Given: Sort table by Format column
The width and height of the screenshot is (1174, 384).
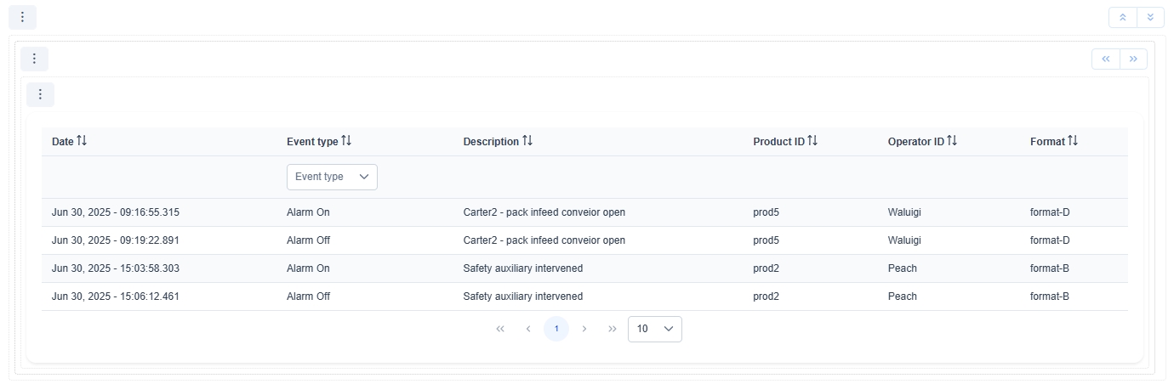Looking at the screenshot, I should coord(1073,141).
